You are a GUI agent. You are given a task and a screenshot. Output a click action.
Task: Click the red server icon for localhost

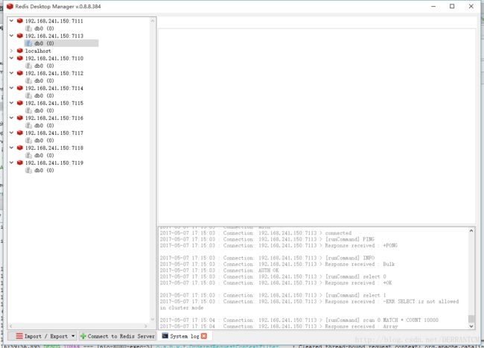[20, 51]
